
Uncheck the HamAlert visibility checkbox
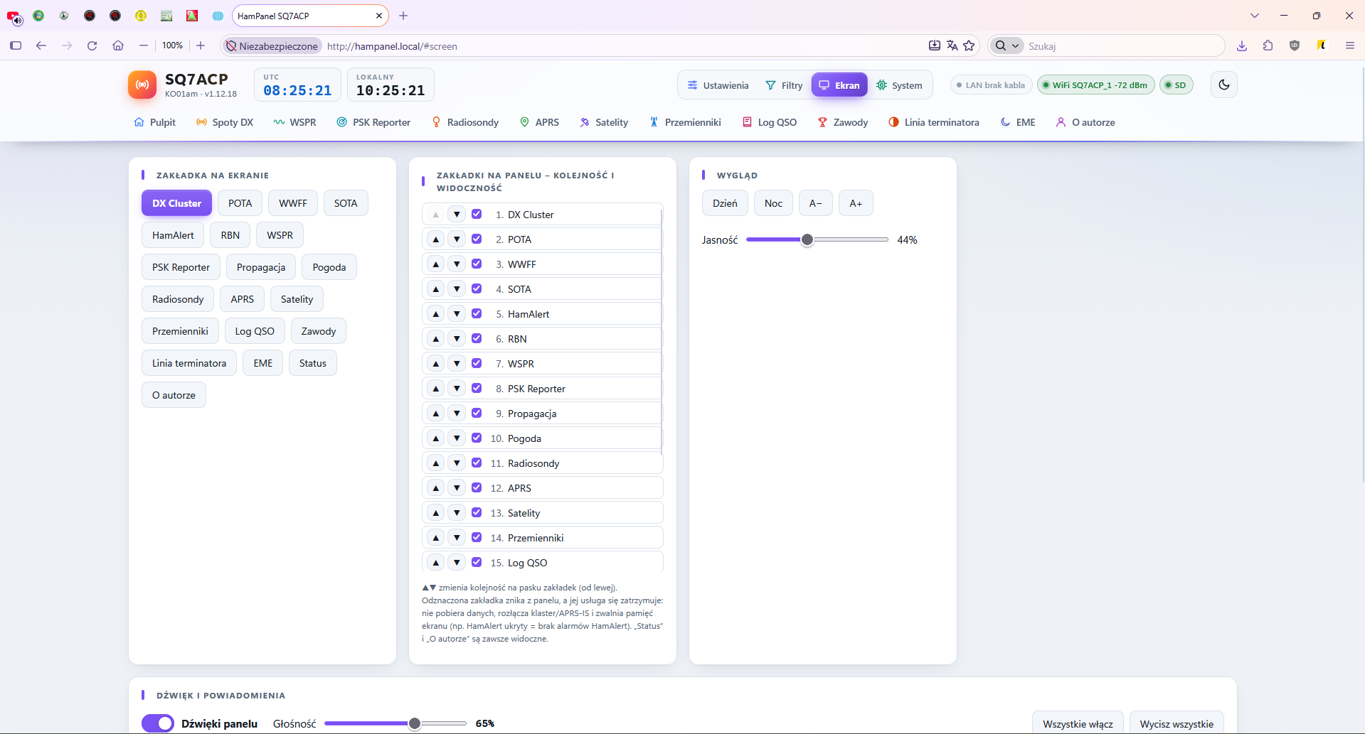pos(477,313)
